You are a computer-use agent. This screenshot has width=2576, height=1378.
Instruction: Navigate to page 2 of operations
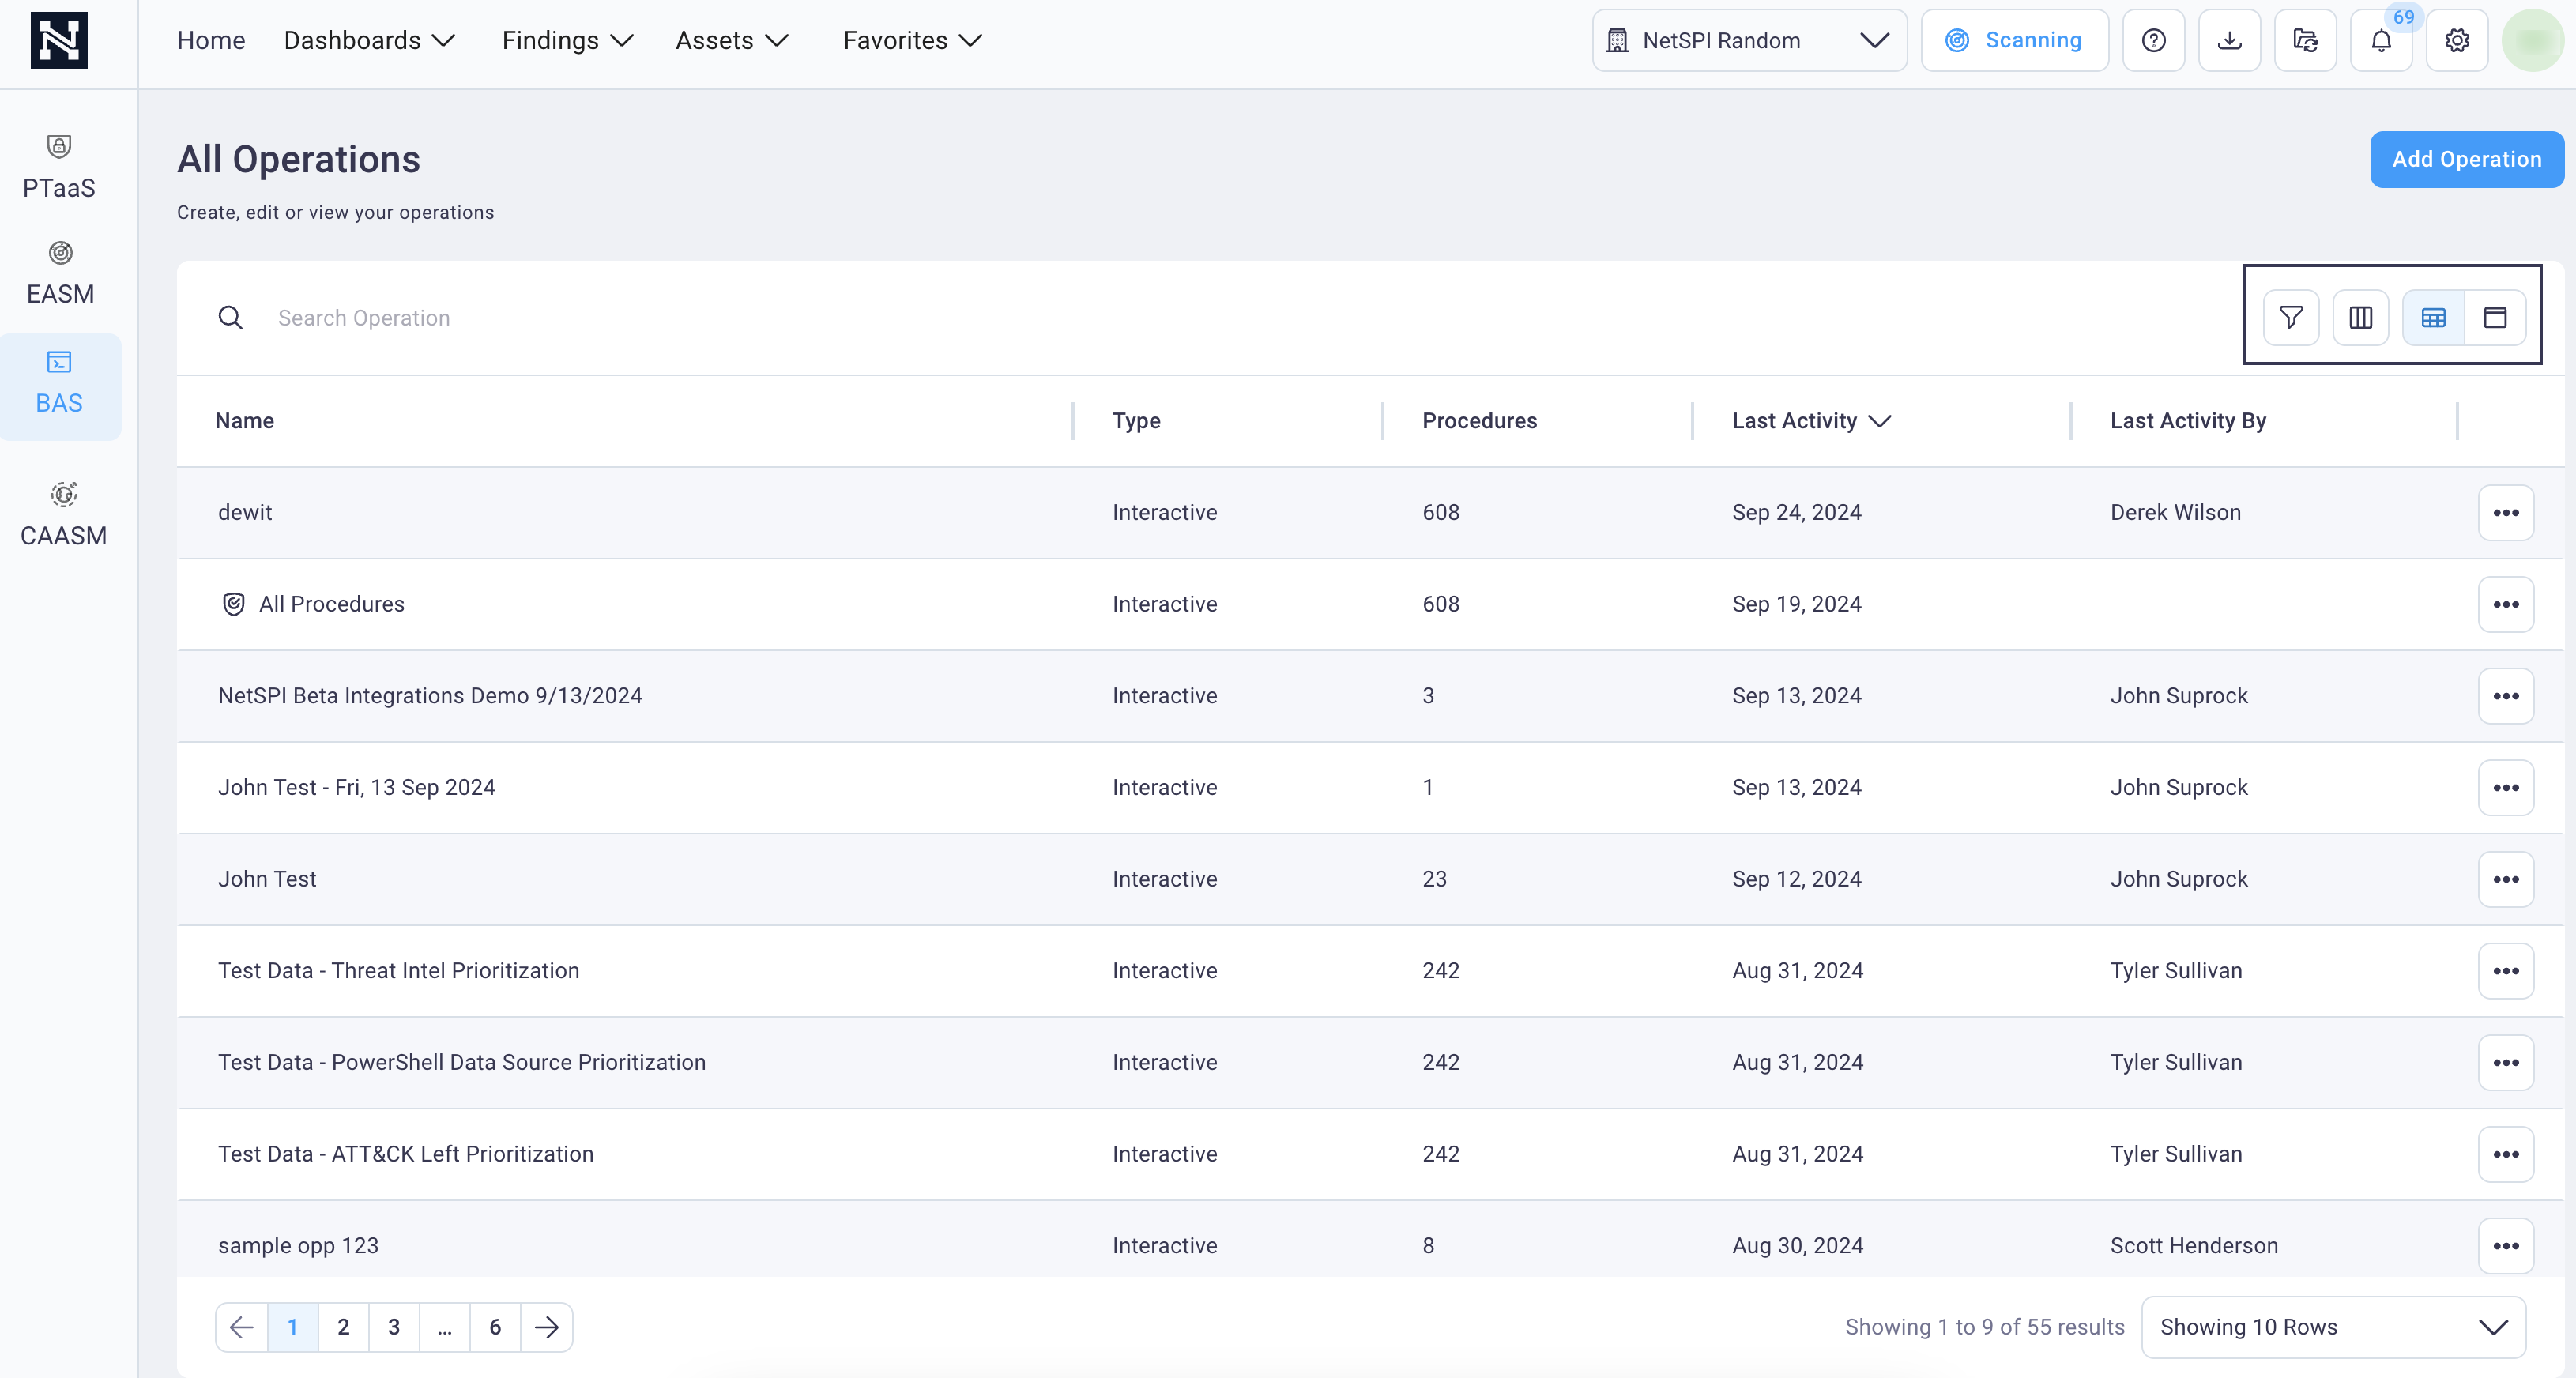[342, 1327]
